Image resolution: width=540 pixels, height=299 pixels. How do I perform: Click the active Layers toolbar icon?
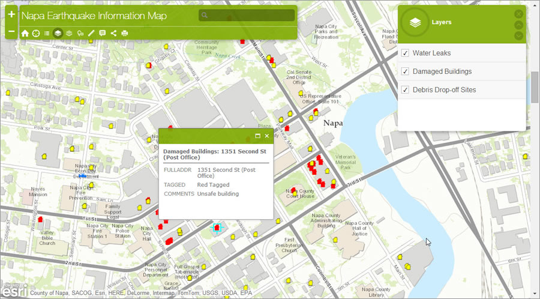(x=58, y=33)
